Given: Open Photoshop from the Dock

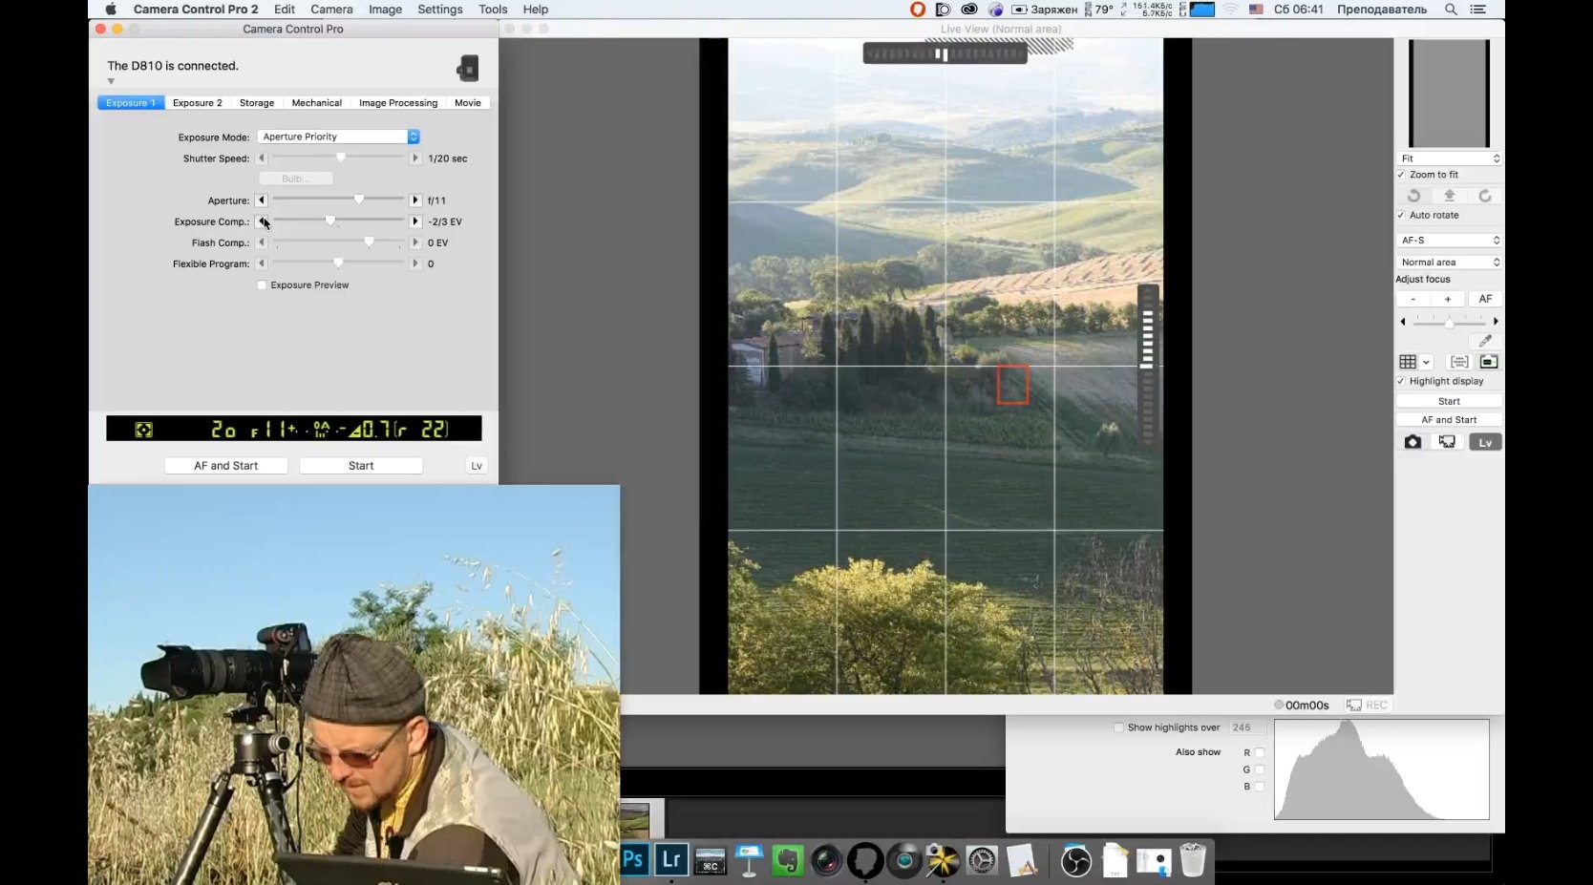Looking at the screenshot, I should pyautogui.click(x=633, y=859).
